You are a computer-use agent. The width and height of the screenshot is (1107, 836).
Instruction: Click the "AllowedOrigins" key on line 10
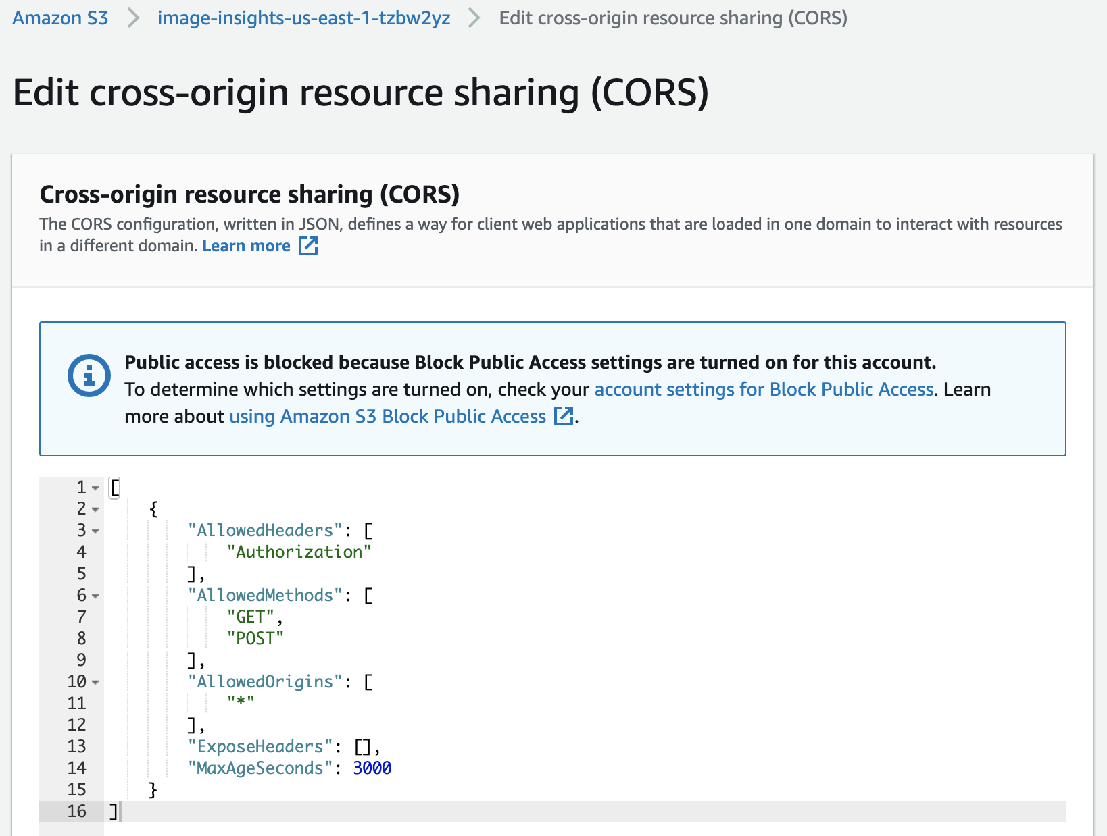(265, 681)
